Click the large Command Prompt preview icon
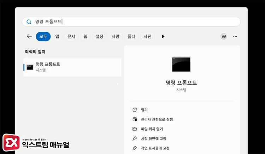 (181, 64)
